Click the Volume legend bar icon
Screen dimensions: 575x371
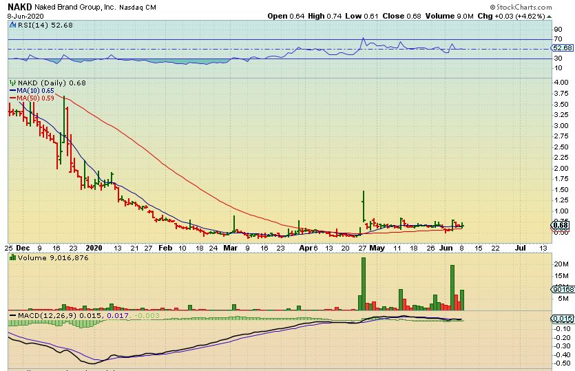click(12, 257)
